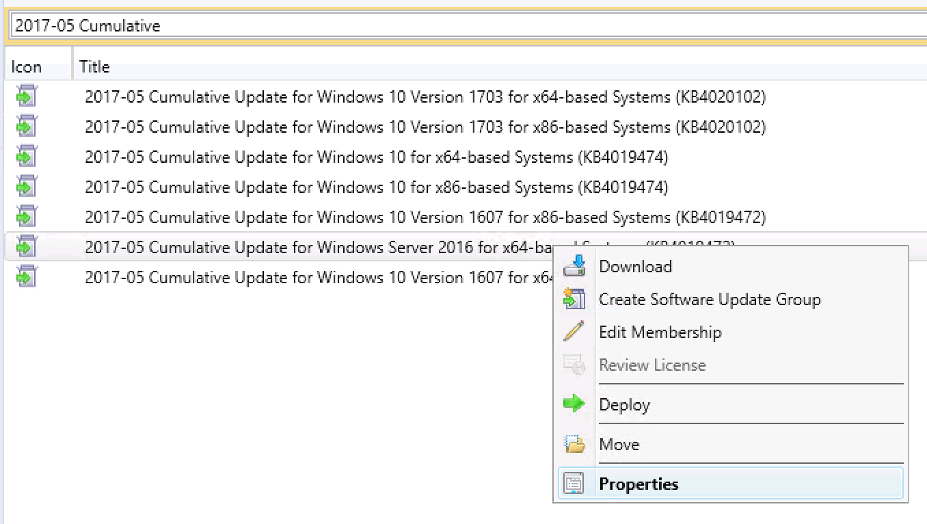The image size is (927, 524).
Task: Click the folder icon next to Move
Action: [574, 444]
